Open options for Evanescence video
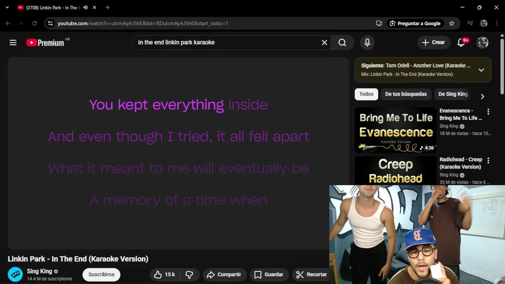Image resolution: width=505 pixels, height=284 pixels. 488,112
